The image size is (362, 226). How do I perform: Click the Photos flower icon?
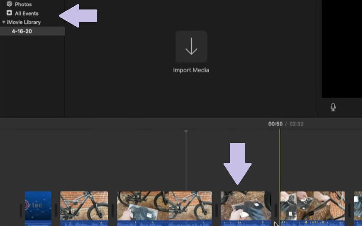click(9, 4)
